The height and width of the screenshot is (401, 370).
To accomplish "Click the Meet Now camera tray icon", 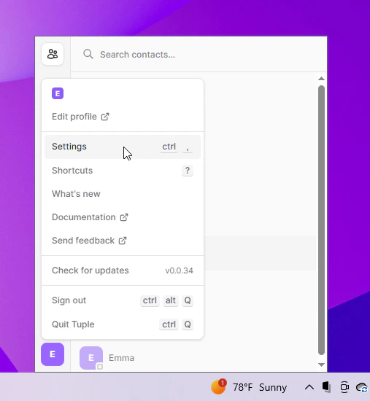I will [344, 387].
